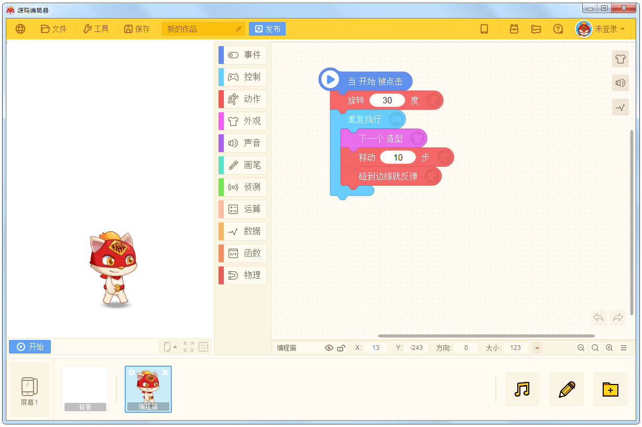Select the 外观 block category

coord(243,121)
